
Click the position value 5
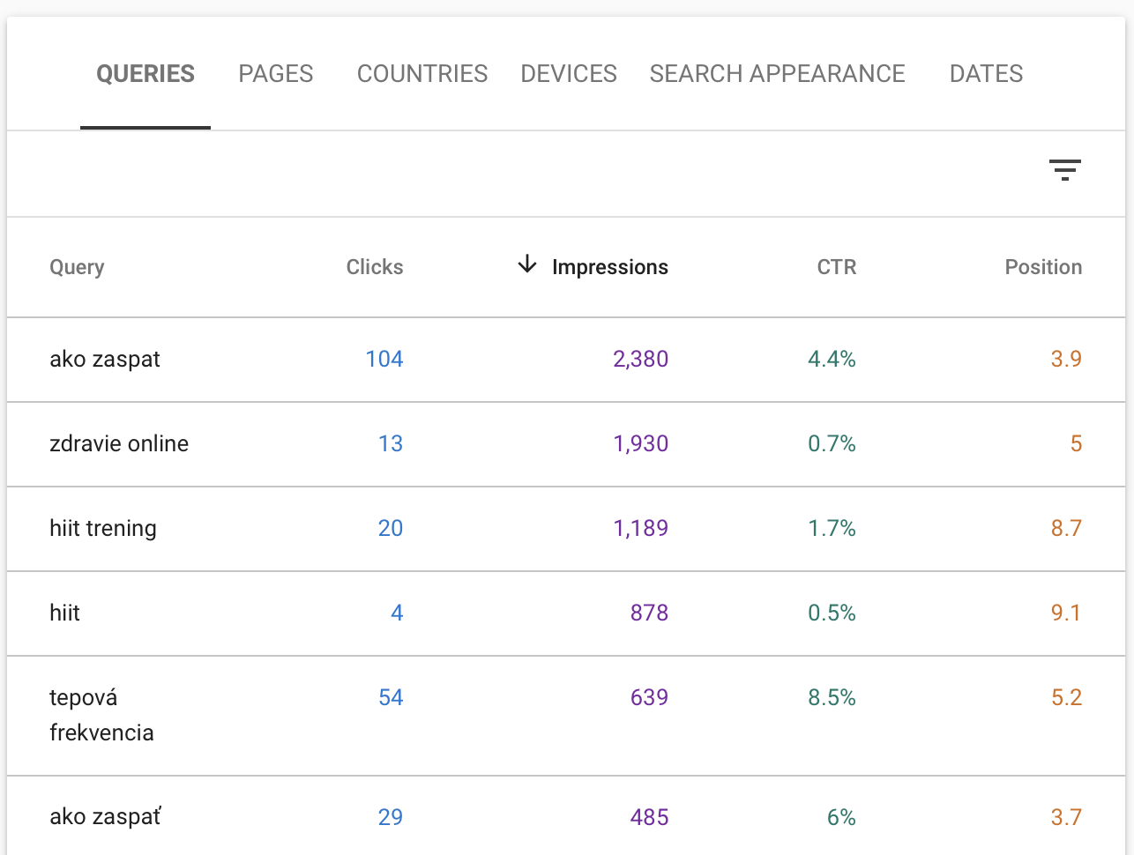(1076, 443)
